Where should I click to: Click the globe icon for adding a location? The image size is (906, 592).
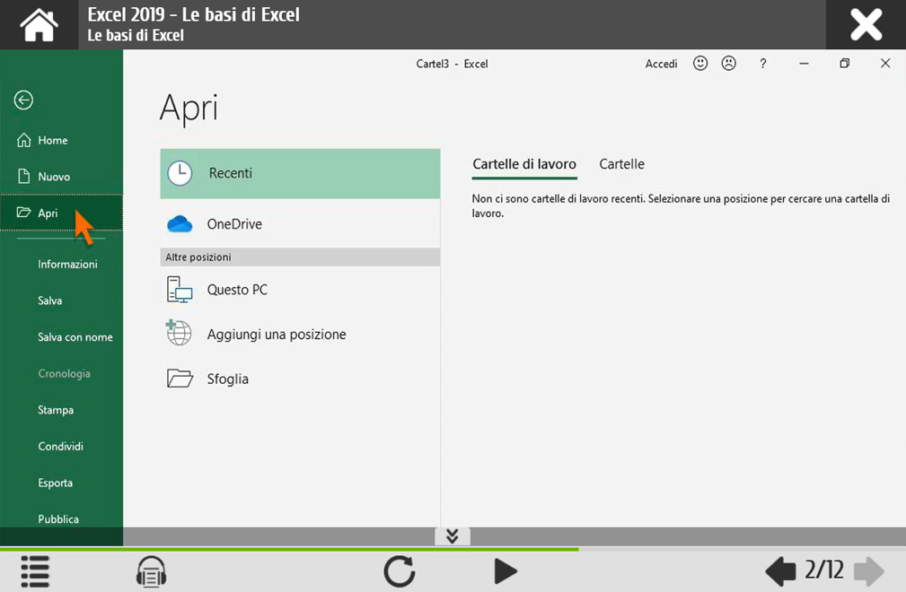pos(179,333)
